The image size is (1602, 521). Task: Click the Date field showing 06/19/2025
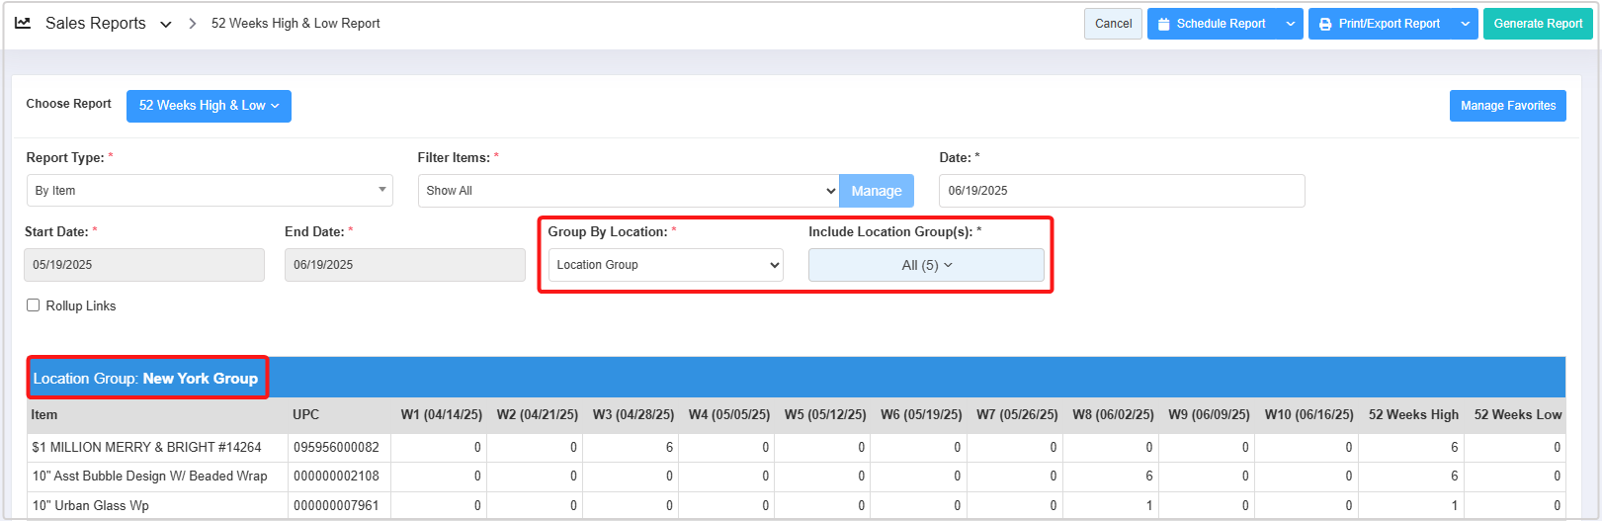[x=1122, y=191]
